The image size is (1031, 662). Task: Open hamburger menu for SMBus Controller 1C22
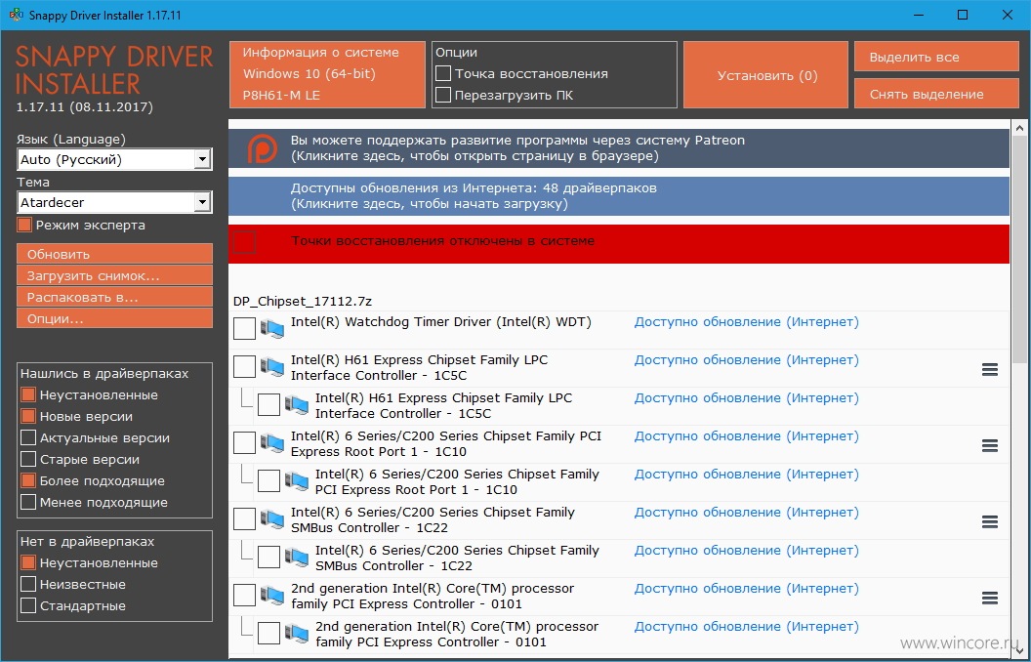[990, 522]
